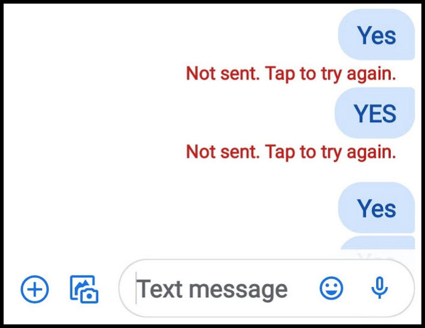Tap the plus icon to add attachments
Image resolution: width=425 pixels, height=328 pixels.
[x=35, y=289]
